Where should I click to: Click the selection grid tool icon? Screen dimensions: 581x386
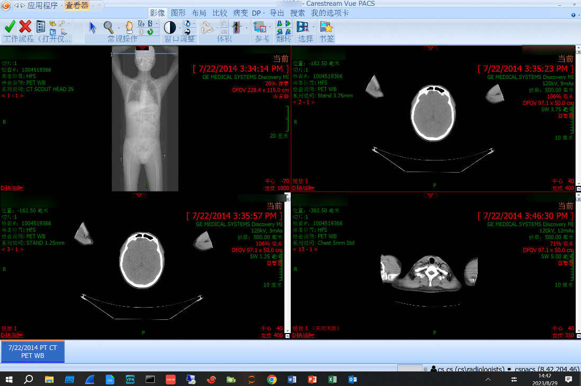pyautogui.click(x=303, y=27)
